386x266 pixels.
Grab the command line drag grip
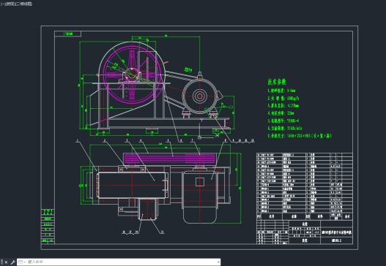2,262
